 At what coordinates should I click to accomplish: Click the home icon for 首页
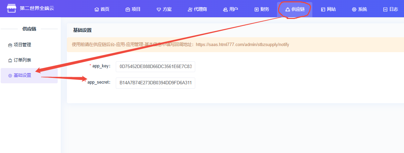[96, 9]
